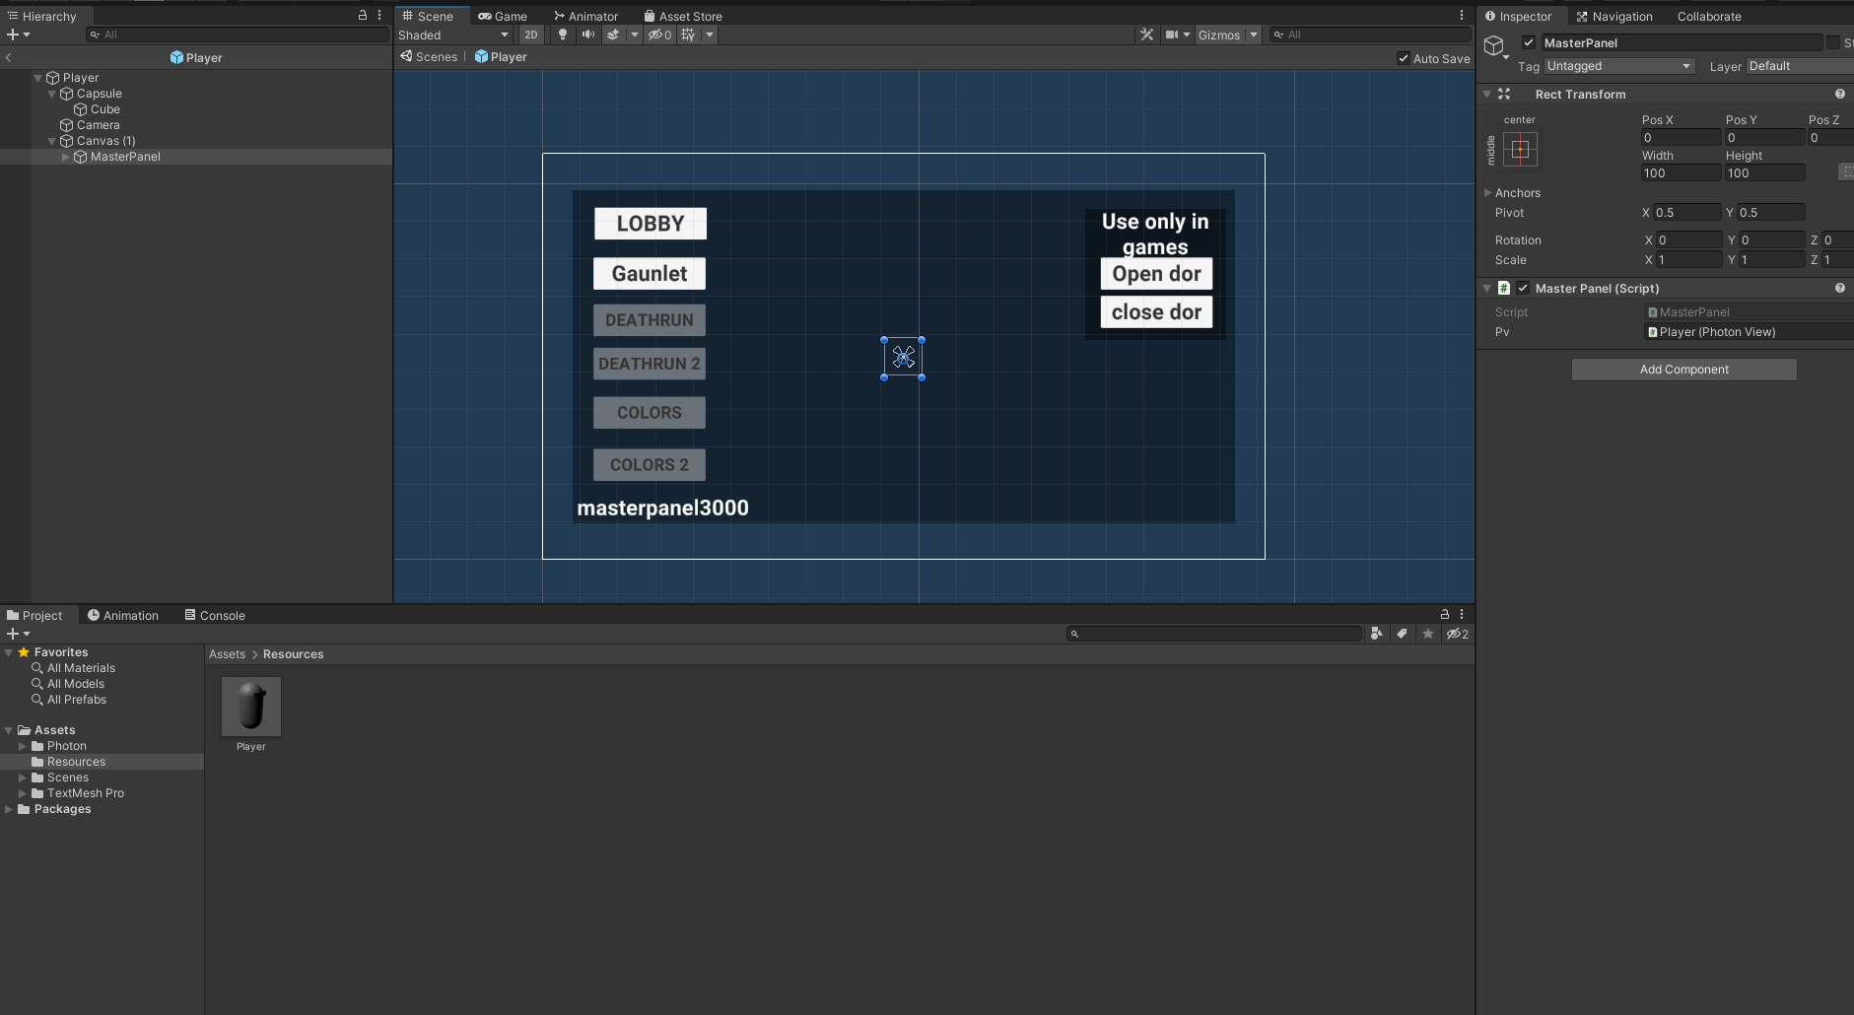Click blueprint mode button beside Height field
This screenshot has width=1854, height=1015.
coord(1846,172)
